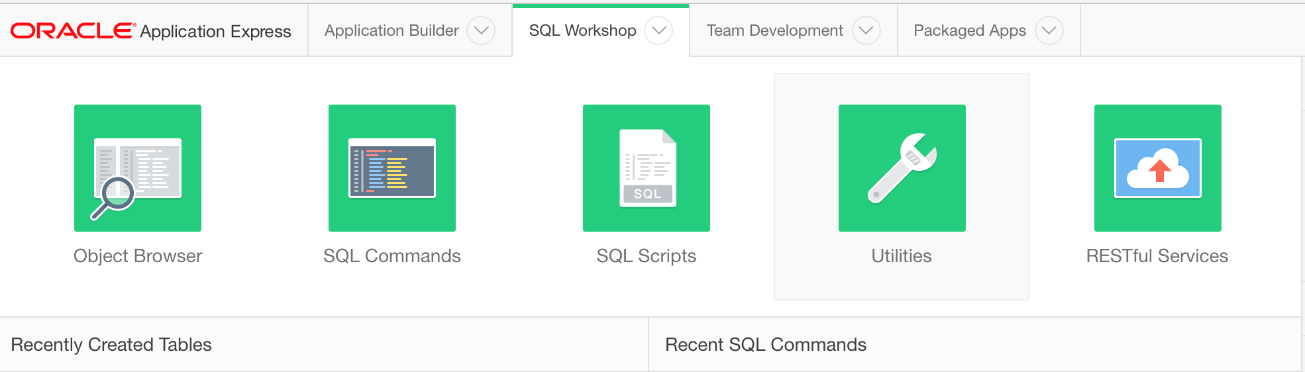This screenshot has height=372, width=1305.
Task: Click the RESTful Services text label
Action: coord(1157,256)
